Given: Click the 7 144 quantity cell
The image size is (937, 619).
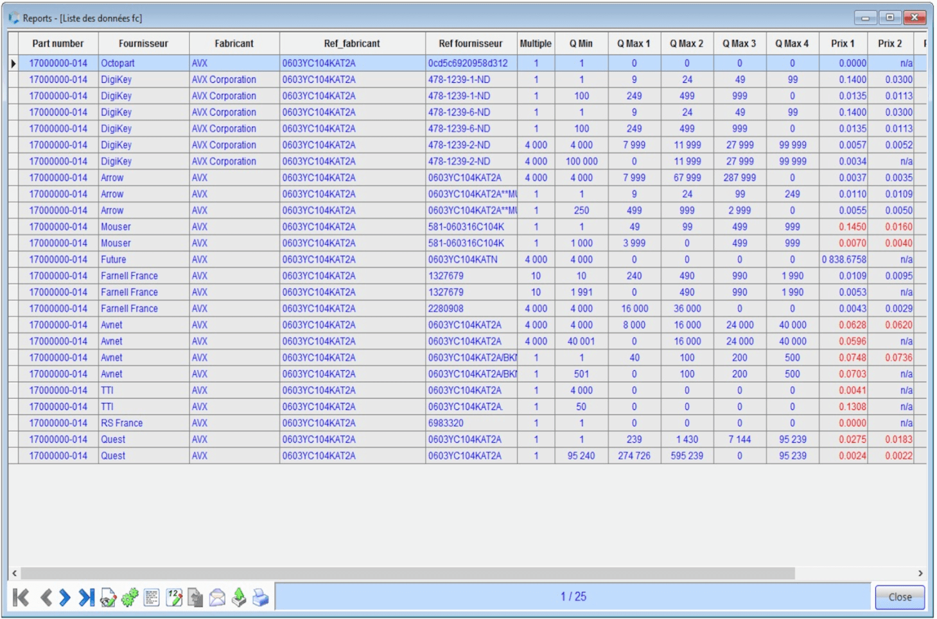Looking at the screenshot, I should point(739,440).
